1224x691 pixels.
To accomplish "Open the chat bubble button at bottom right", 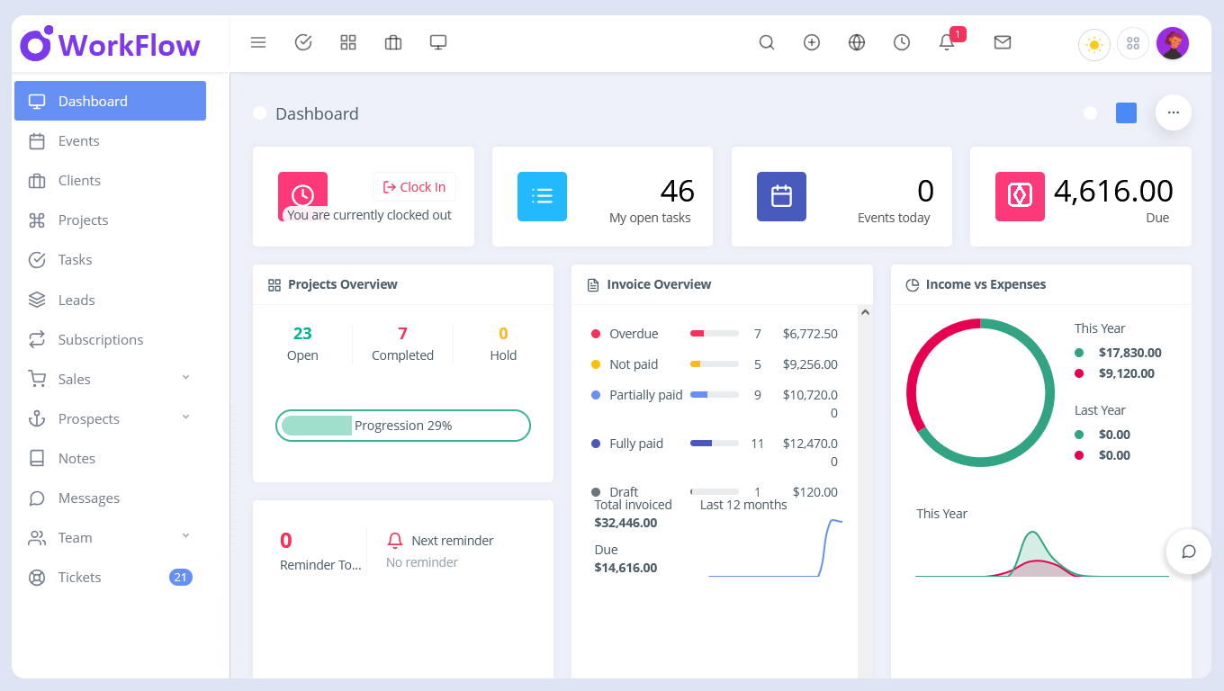I will tap(1188, 552).
